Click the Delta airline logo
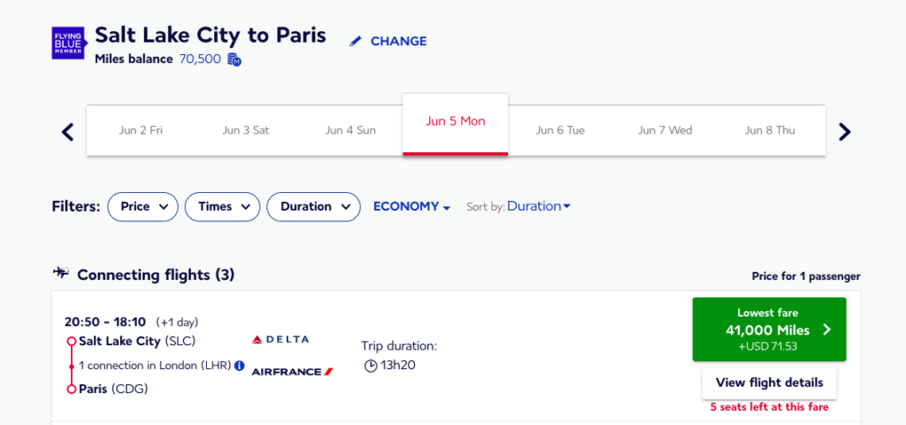906x425 pixels. click(280, 340)
